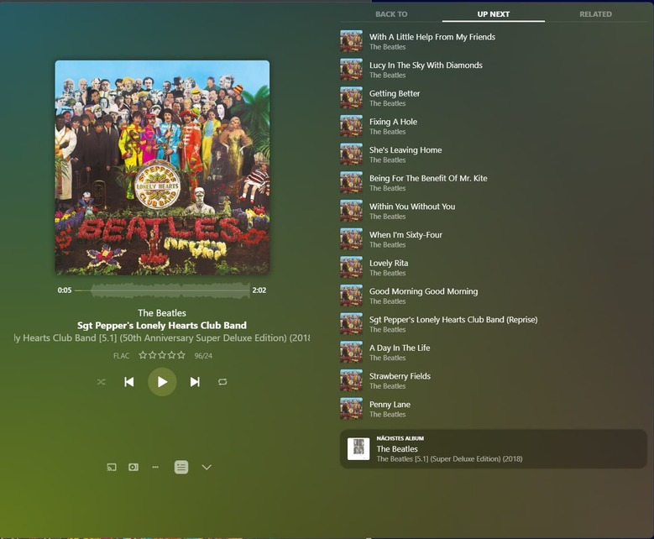This screenshot has width=654, height=539.
Task: Click the total duration 2:02 label
Action: [x=259, y=290]
